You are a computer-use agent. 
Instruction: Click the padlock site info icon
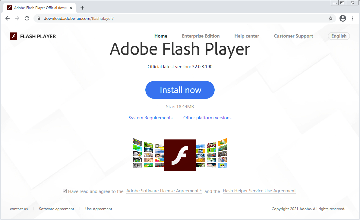click(39, 18)
